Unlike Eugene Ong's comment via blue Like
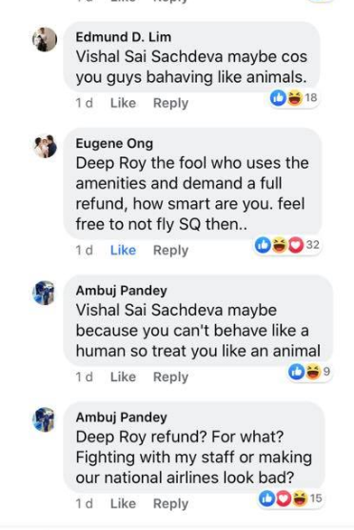The width and height of the screenshot is (354, 530). tap(123, 250)
